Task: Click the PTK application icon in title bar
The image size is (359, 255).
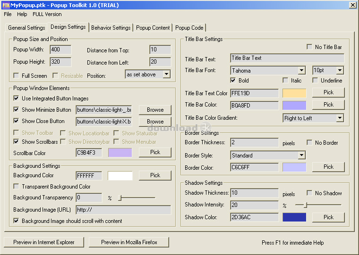Action: tap(6, 5)
